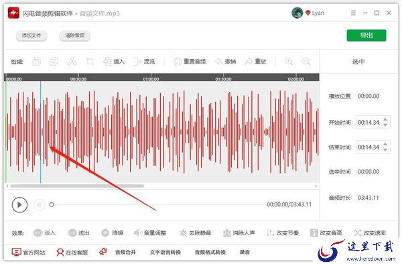The height and width of the screenshot is (264, 402).
Task: Open 文字语音转换 text-to-speech tool
Action: (165, 252)
